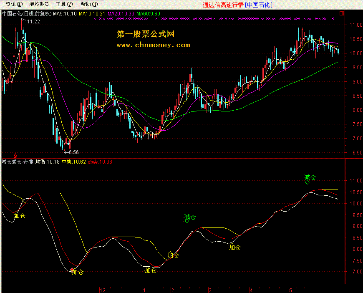363x293 pixels.
Task: Click the 均衡:10.18 value label
Action: pyautogui.click(x=48, y=162)
